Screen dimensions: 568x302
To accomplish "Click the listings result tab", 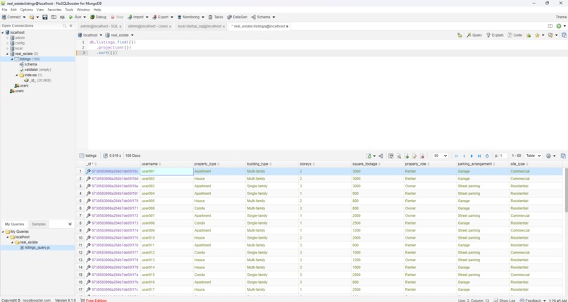I will [x=88, y=156].
